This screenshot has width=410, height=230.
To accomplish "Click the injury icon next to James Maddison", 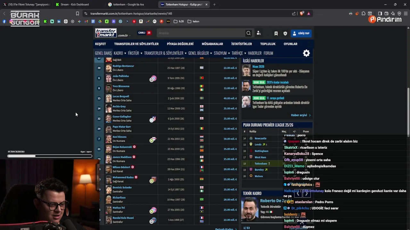I will 134,157.
